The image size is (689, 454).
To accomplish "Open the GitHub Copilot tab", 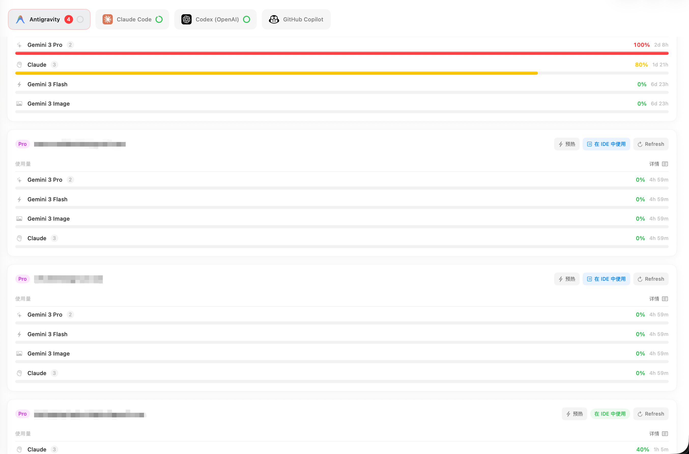I will pos(303,19).
